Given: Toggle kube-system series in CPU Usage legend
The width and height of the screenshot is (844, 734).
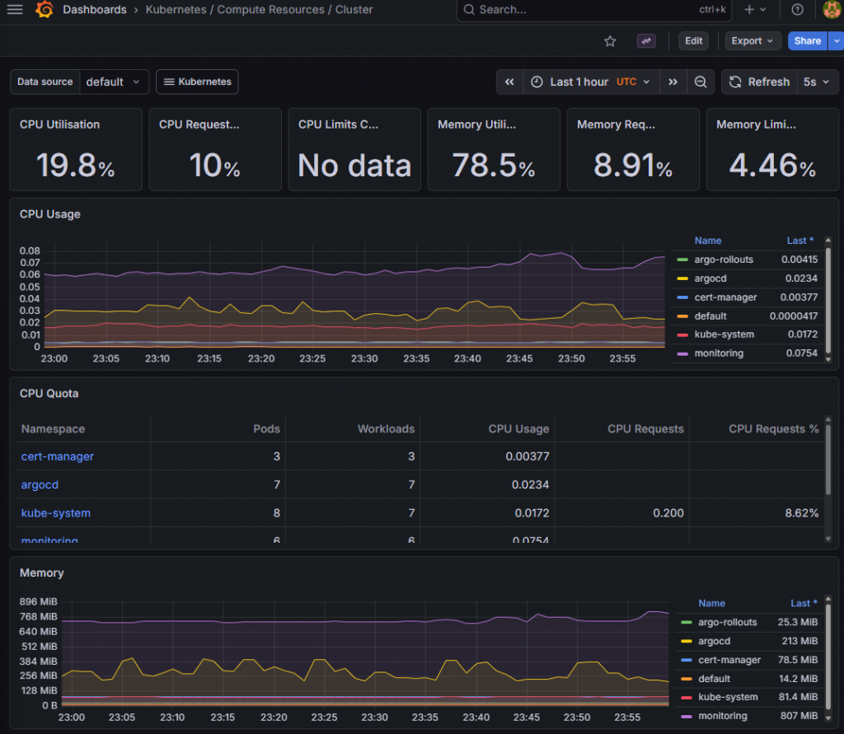Looking at the screenshot, I should tap(722, 334).
